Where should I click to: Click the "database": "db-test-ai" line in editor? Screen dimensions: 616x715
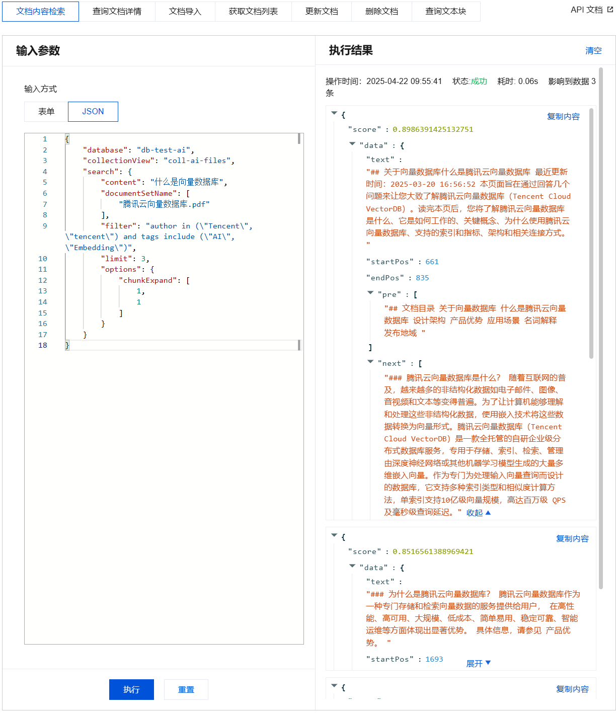tap(138, 150)
